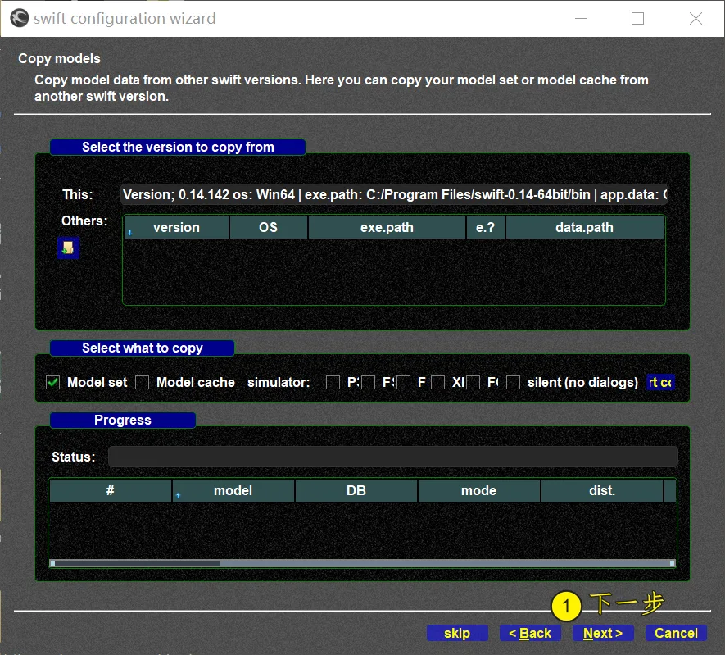Tick the simulator checkbox before the 'XI' label
The image size is (725, 655).
[437, 383]
